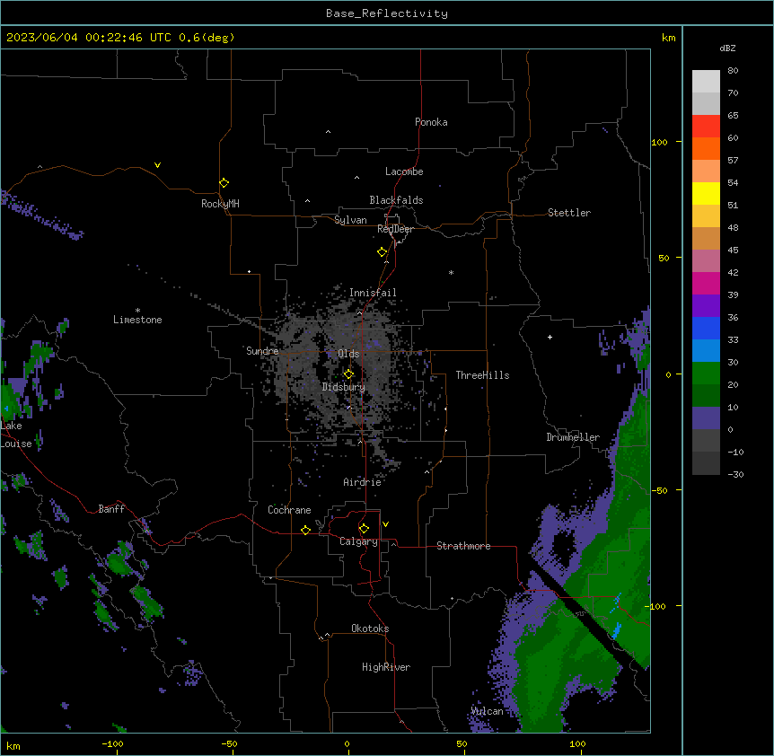Click the Airdrie city label
Image resolution: width=774 pixels, height=756 pixels.
point(362,482)
